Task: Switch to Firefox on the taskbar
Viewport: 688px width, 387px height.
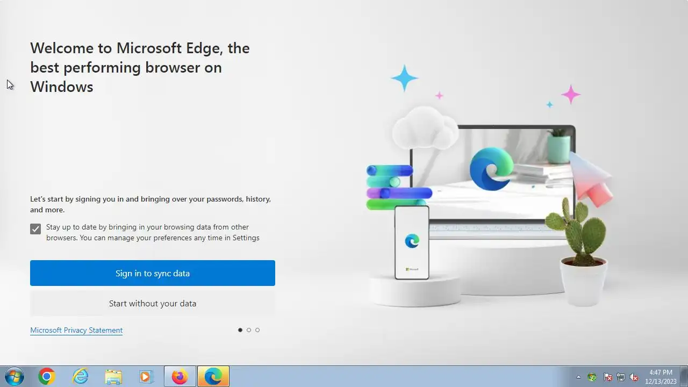Action: 180,376
